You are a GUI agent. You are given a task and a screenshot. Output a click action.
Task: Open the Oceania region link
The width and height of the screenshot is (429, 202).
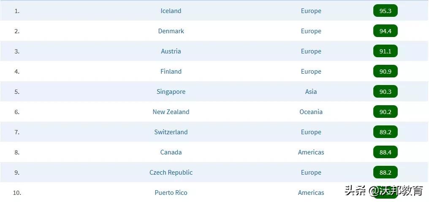[x=311, y=112]
